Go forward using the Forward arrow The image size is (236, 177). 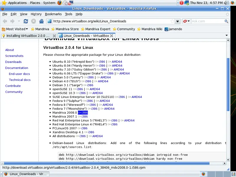[12, 21]
